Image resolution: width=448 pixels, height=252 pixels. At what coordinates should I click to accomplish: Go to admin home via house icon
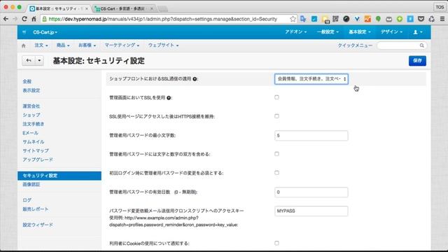click(24, 45)
